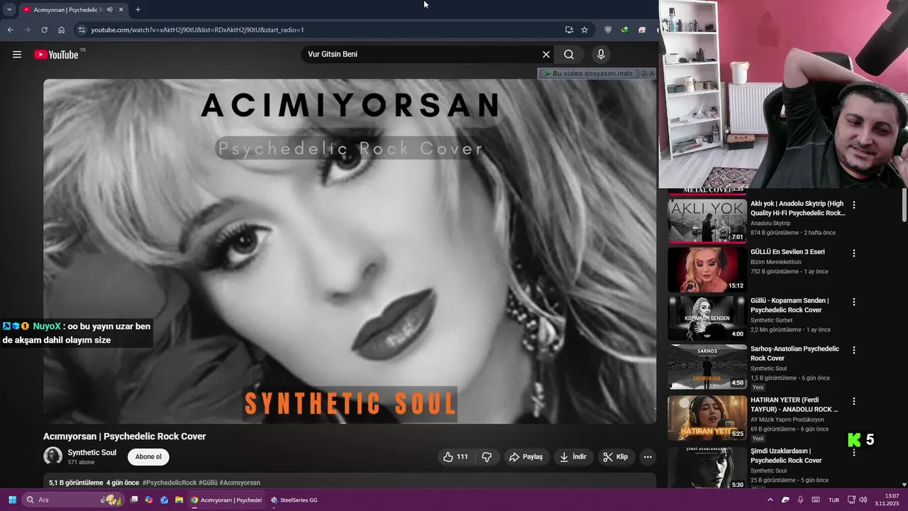Open the Synthetic Soul channel name

(92, 453)
